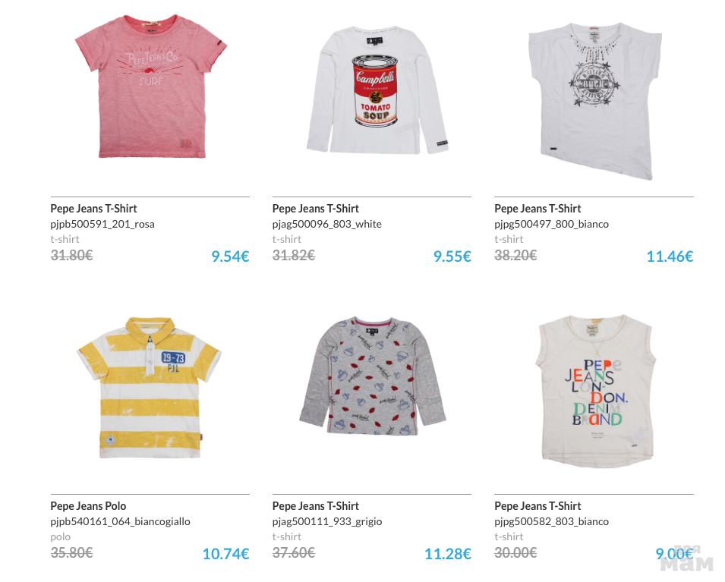Click the 9.55€ discounted price
The image size is (725, 582).
point(452,256)
